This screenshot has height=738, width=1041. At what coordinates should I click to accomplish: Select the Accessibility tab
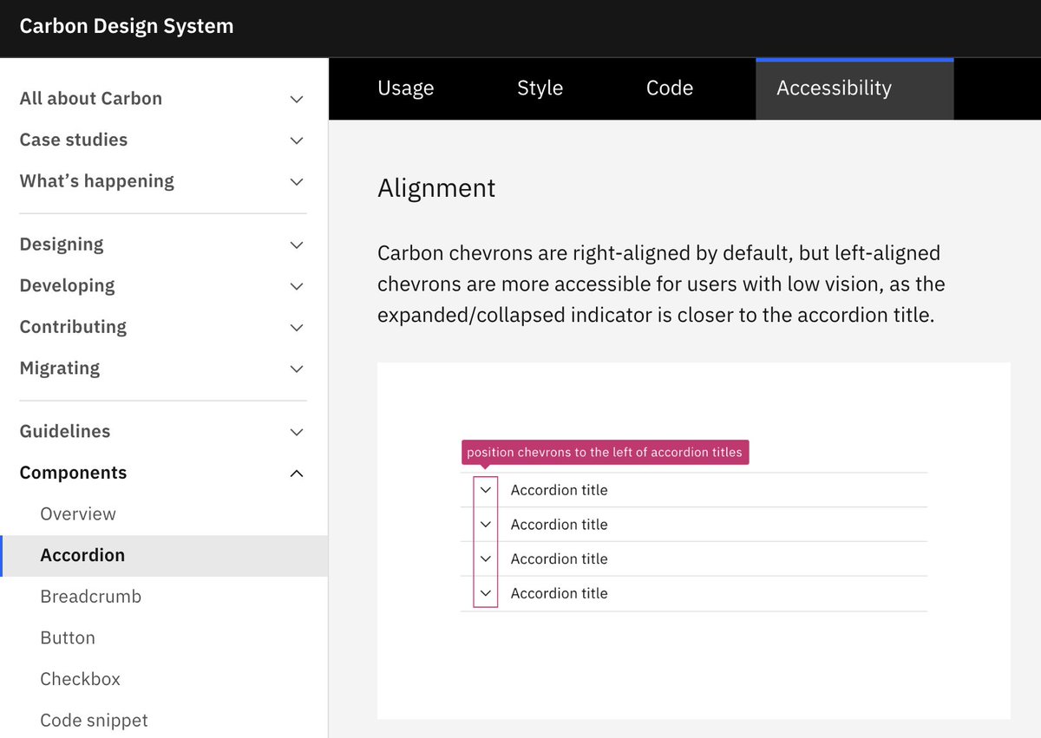(855, 88)
